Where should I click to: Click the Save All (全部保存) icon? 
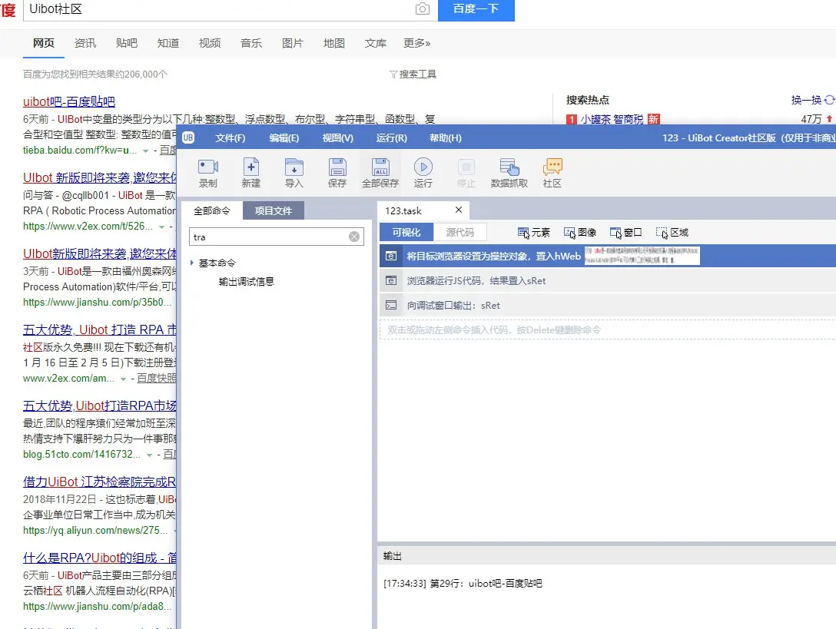pos(380,167)
